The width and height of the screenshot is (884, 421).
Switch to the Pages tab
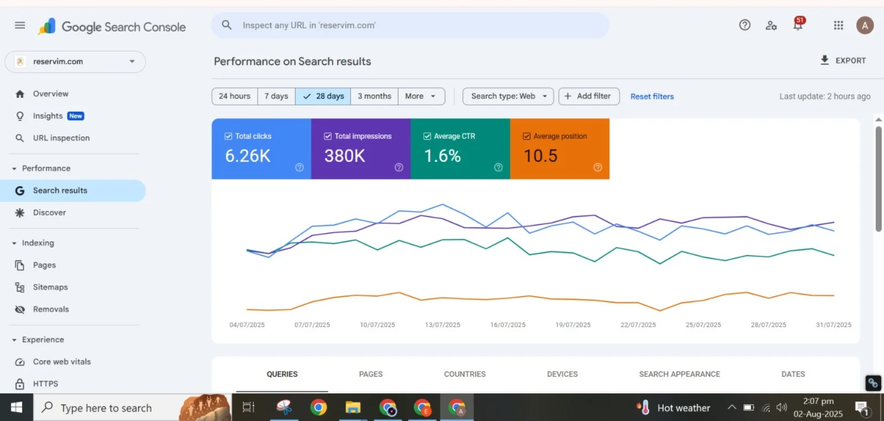(x=371, y=374)
